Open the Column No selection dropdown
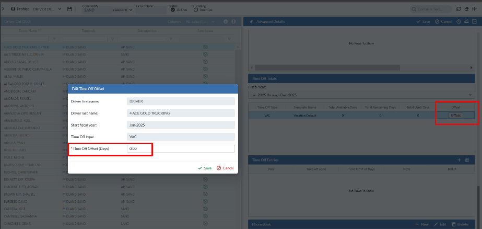 [x=200, y=22]
